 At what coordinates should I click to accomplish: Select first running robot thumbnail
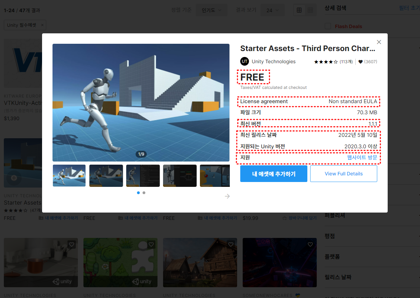pyautogui.click(x=69, y=176)
